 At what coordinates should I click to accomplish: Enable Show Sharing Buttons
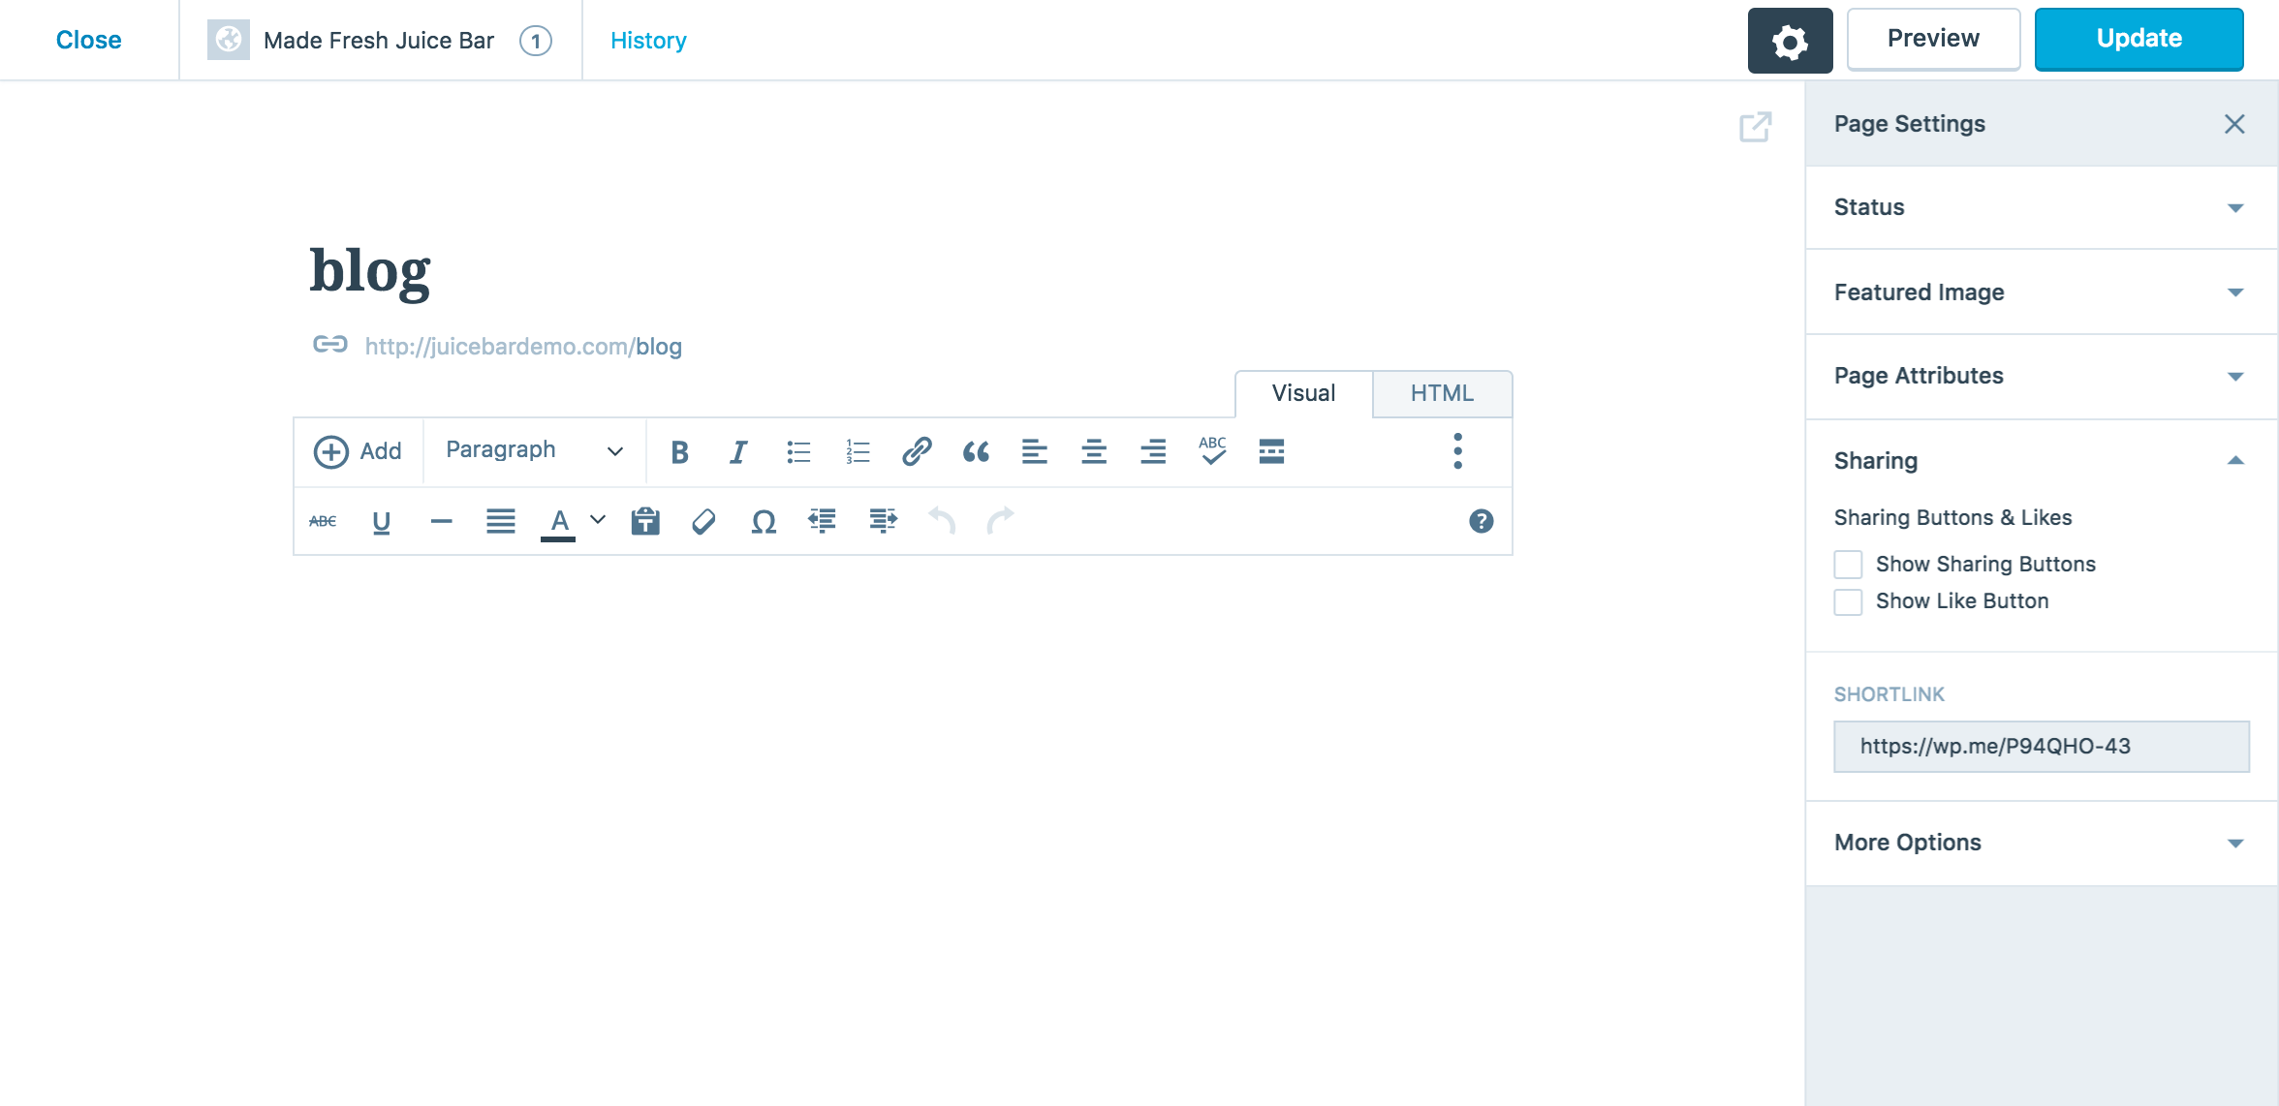click(1848, 564)
